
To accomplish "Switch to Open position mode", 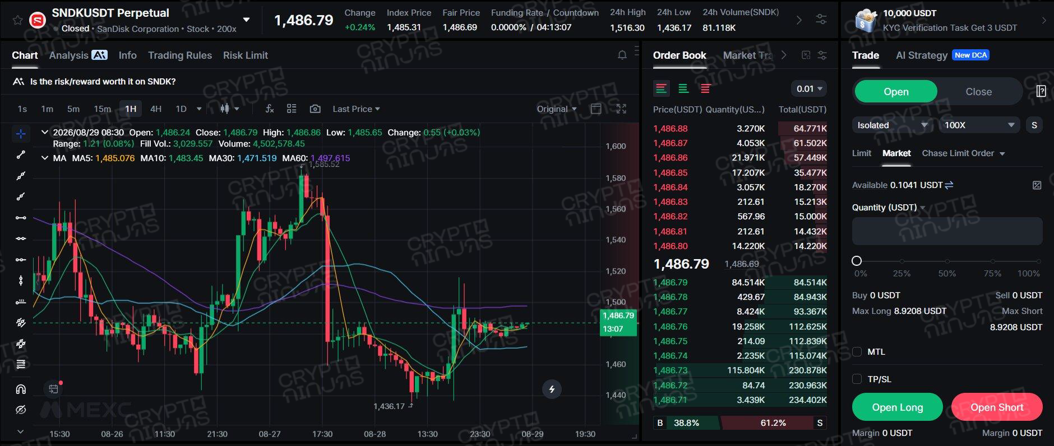I will tap(896, 92).
